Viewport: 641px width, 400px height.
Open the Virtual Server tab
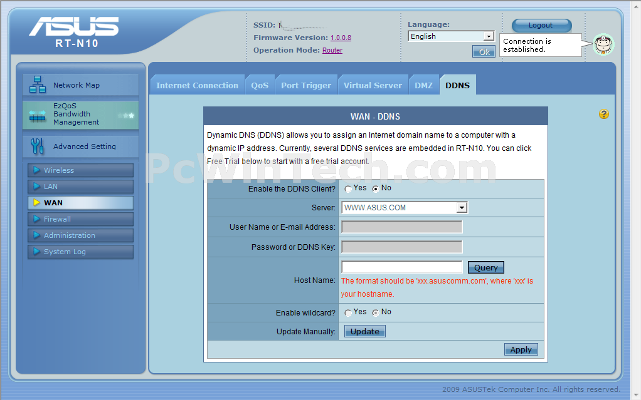coord(373,85)
